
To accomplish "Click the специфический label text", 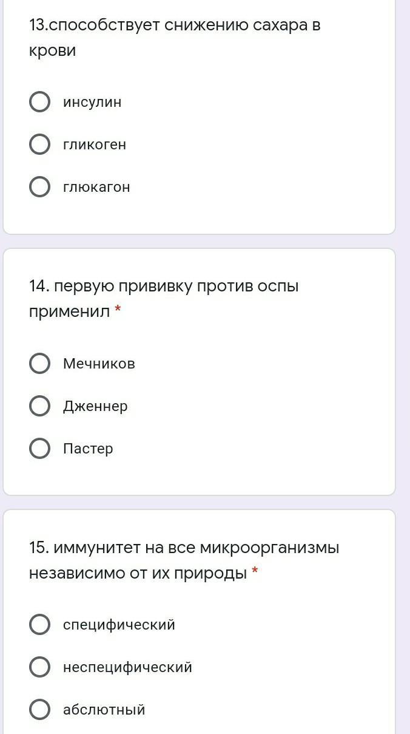I will [x=119, y=624].
